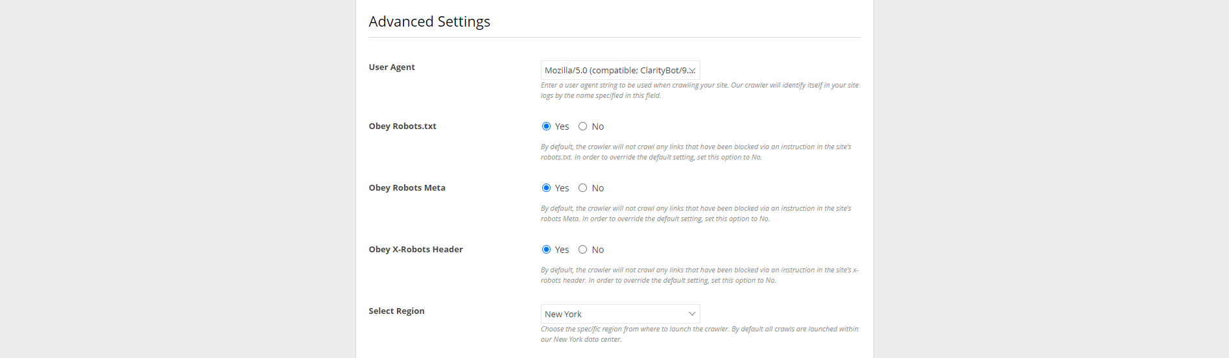Choose No for Obey Robots Meta
Screen dimensions: 1229x358
pyautogui.click(x=583, y=188)
